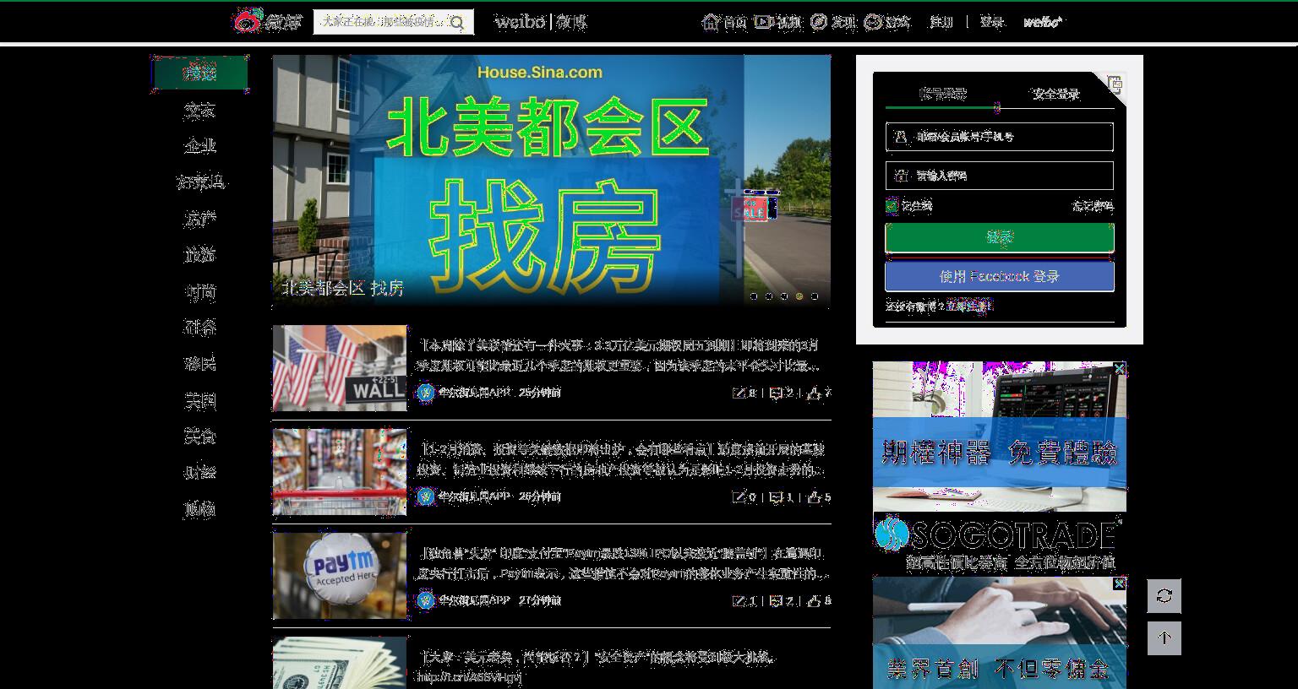Toggle the 记住我 remember me checkbox
1298x689 pixels.
pyautogui.click(x=892, y=205)
